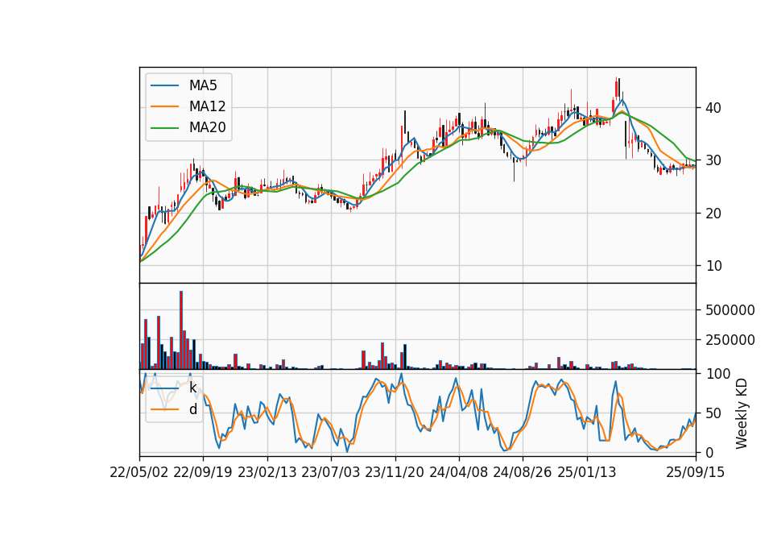Viewport: 773px width, 556px height.
Task: Click the green MA20 legend line sample
Action: pos(164,128)
